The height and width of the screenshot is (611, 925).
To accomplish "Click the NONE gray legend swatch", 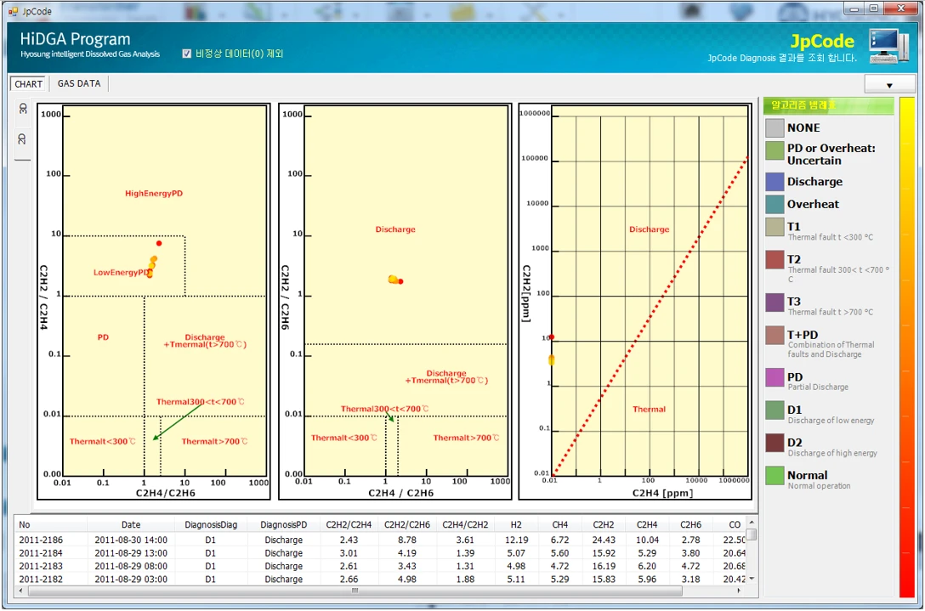I will click(775, 128).
